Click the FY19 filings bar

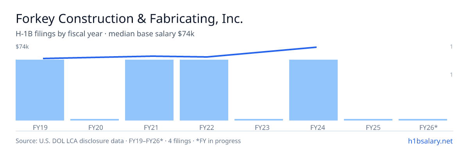[x=40, y=90]
